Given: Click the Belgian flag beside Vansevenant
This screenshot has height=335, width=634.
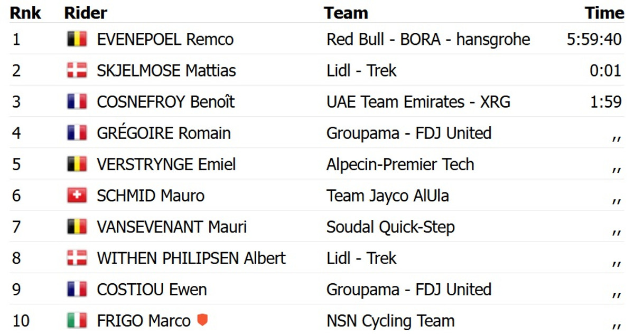Looking at the screenshot, I should click(x=77, y=227).
